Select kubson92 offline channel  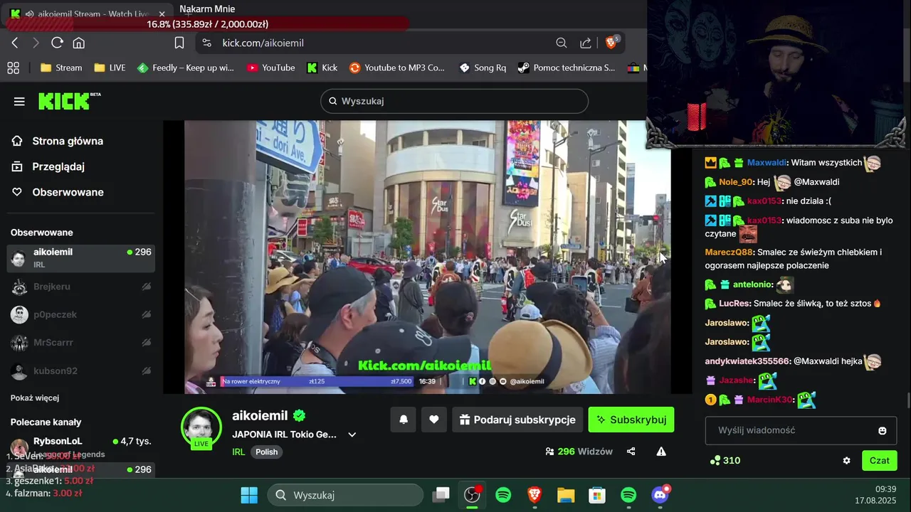[81, 370]
